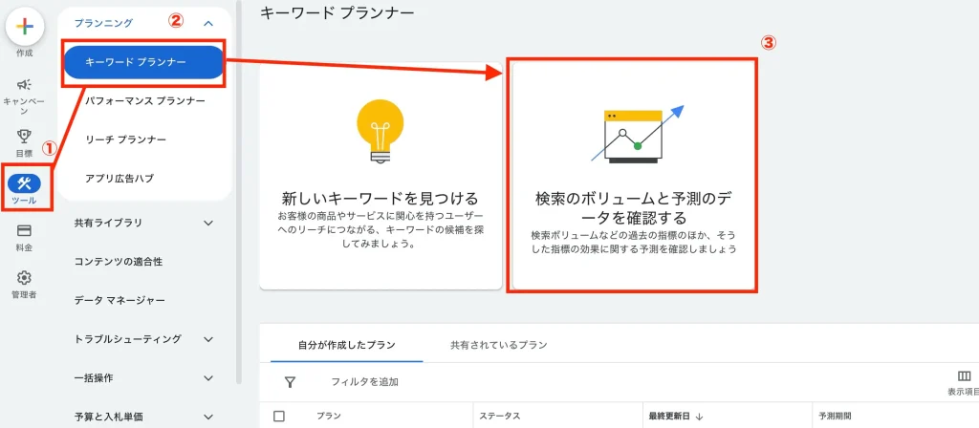Tick the select-all plans checkbox
979x428 pixels.
(279, 417)
